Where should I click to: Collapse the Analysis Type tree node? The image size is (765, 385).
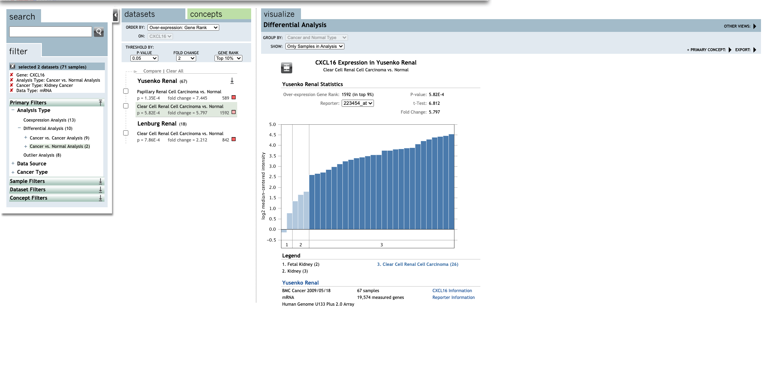pos(13,110)
